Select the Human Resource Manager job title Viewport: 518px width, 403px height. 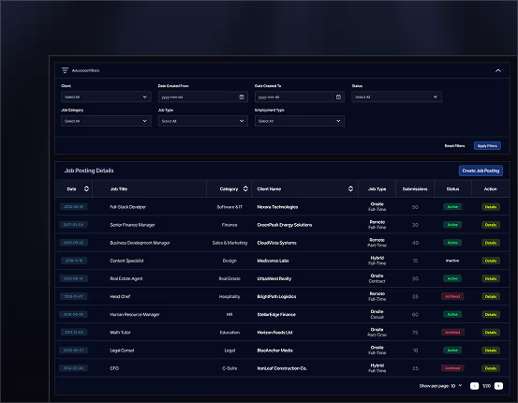135,314
